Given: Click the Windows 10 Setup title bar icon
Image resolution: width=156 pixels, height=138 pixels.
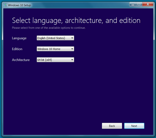Looking at the screenshot, I should click(x=5, y=5).
